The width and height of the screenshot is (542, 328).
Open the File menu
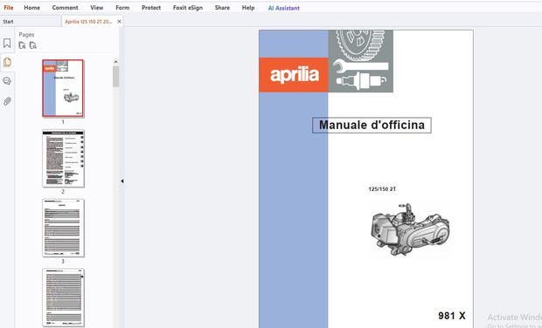click(8, 8)
